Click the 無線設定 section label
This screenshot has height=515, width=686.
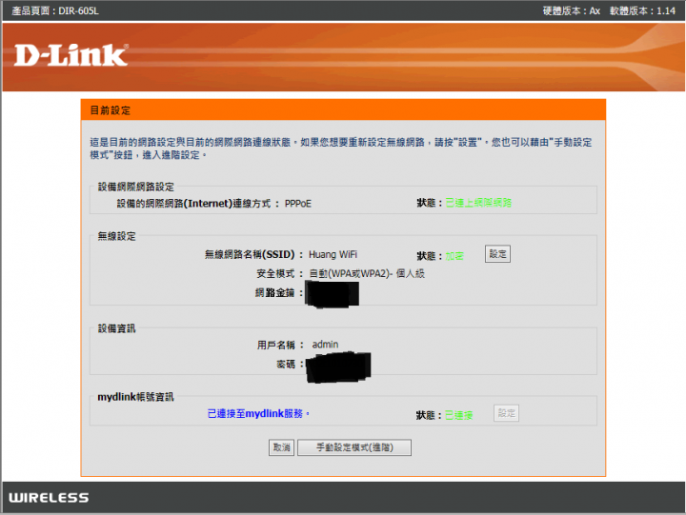116,236
